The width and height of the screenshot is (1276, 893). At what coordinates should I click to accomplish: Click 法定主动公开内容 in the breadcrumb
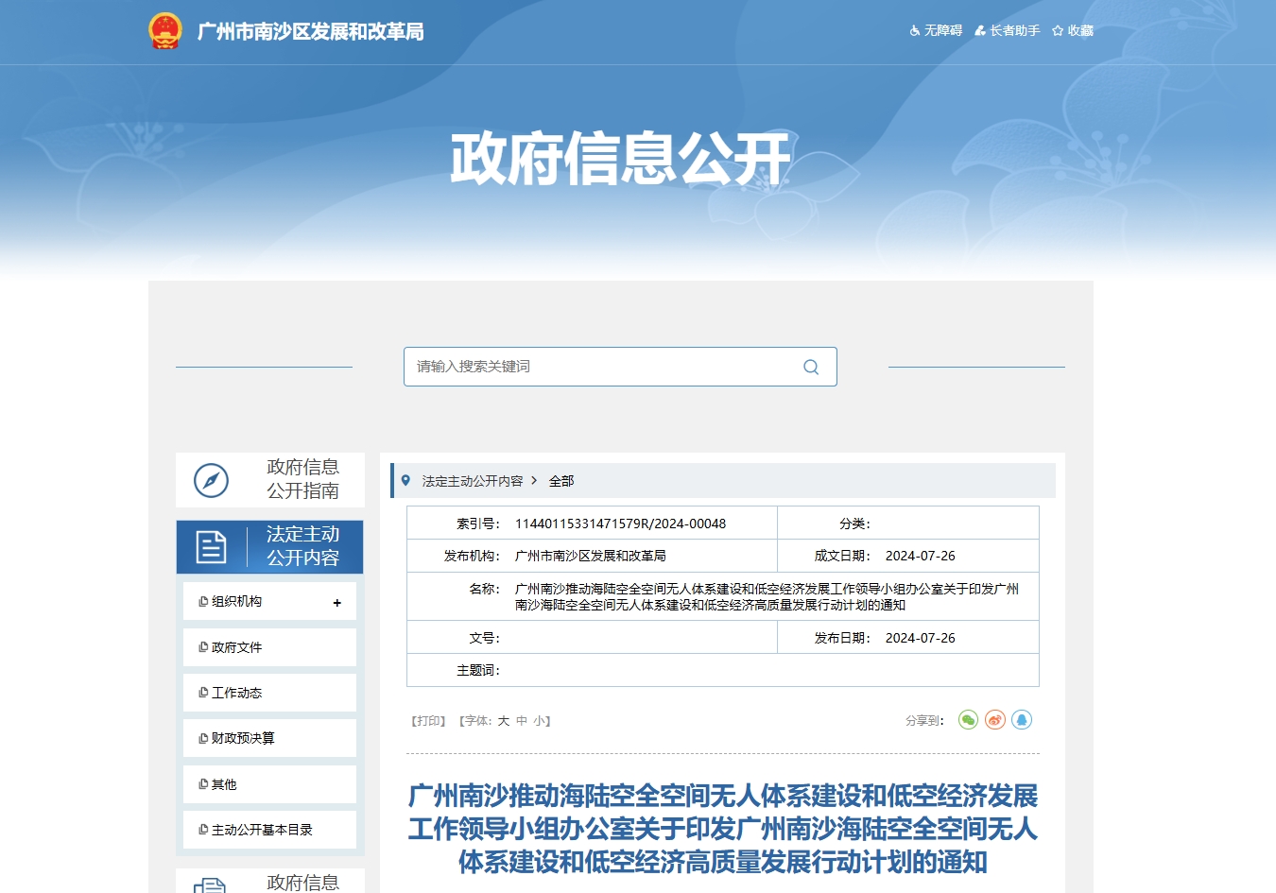pos(473,481)
